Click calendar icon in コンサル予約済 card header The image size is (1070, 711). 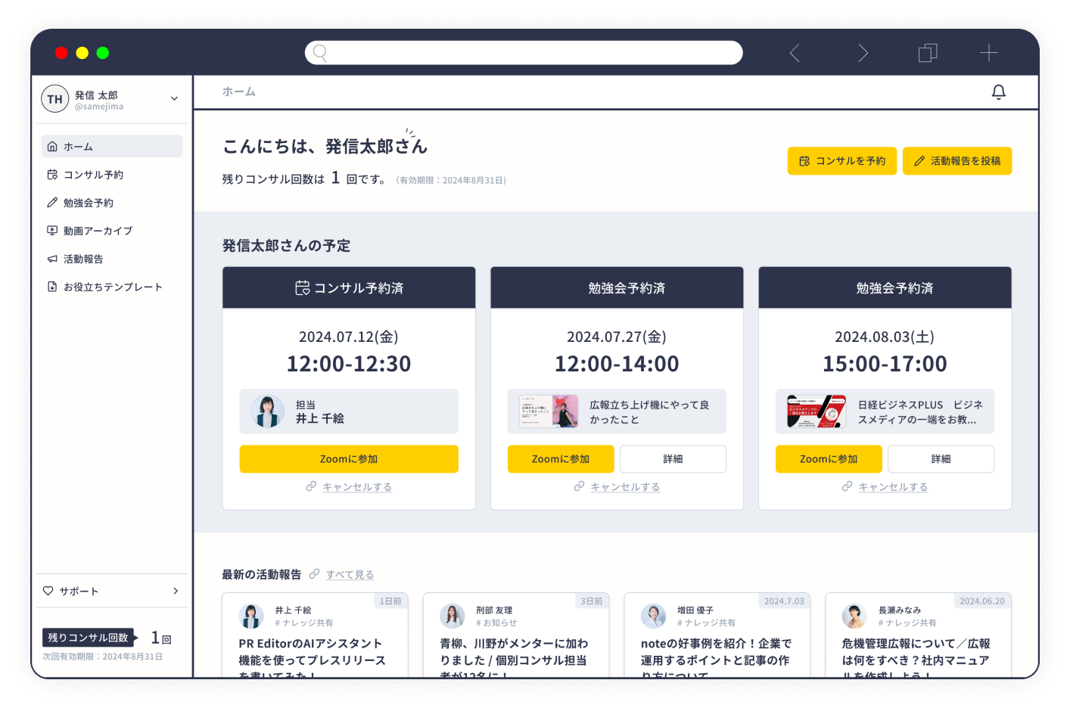(302, 288)
